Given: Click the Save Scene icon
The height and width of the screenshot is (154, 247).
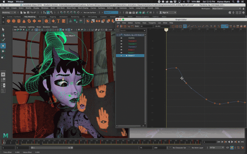Looking at the screenshot, I should click(x=28, y=12).
